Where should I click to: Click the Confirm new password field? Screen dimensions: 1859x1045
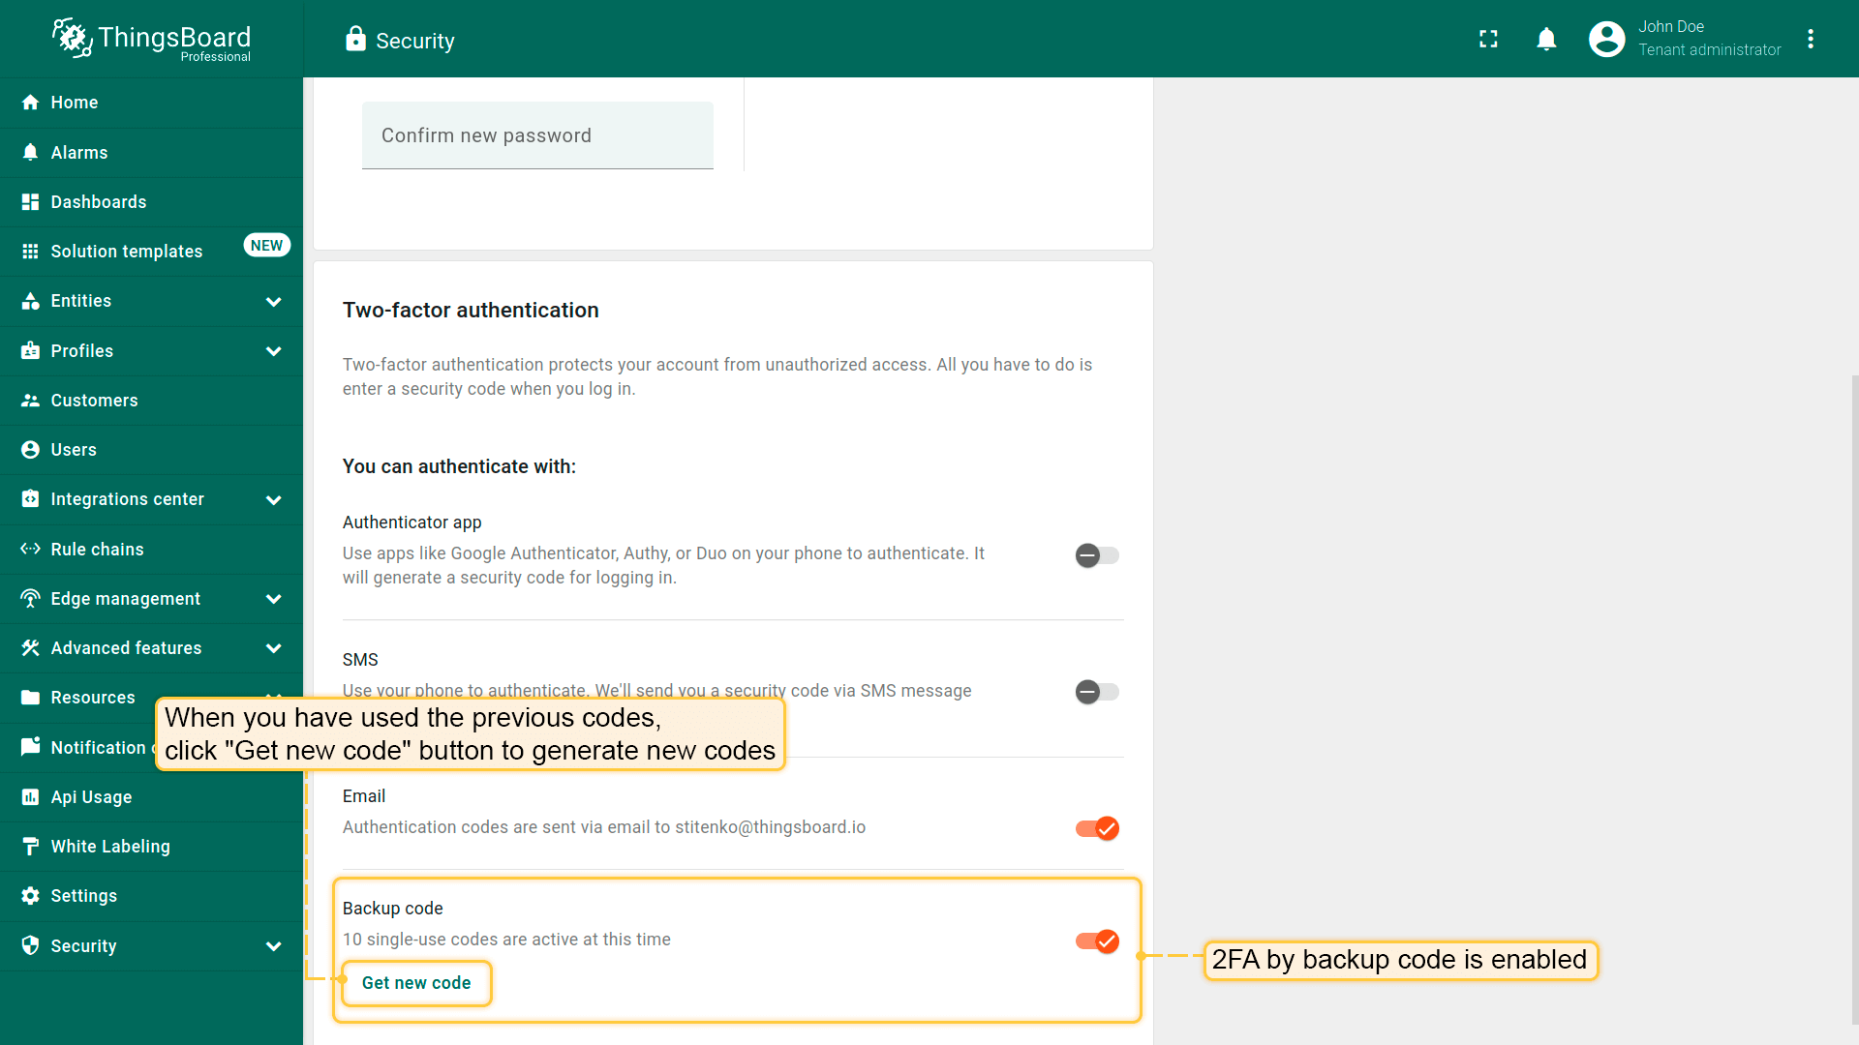point(537,135)
